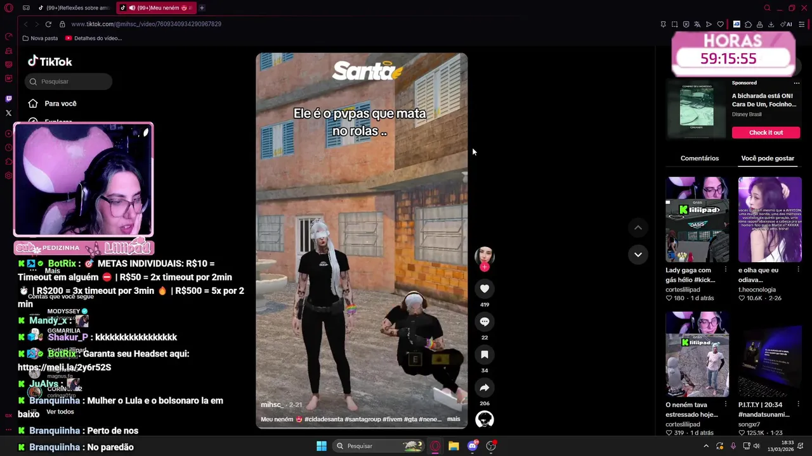Open Disney Brasil sponsored ad thumbnail
The image size is (812, 456).
pyautogui.click(x=697, y=110)
